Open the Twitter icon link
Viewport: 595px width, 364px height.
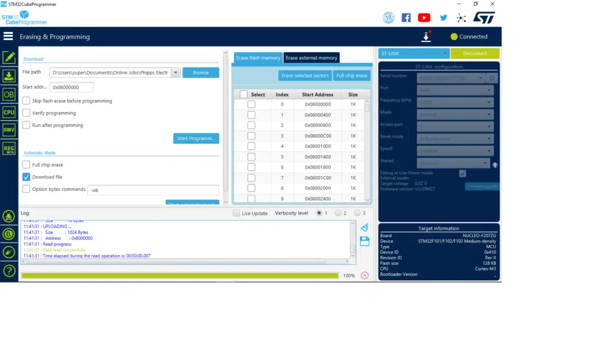coord(443,17)
